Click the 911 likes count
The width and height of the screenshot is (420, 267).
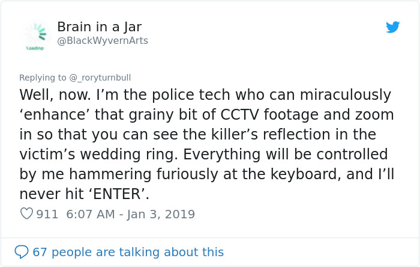[47, 213]
